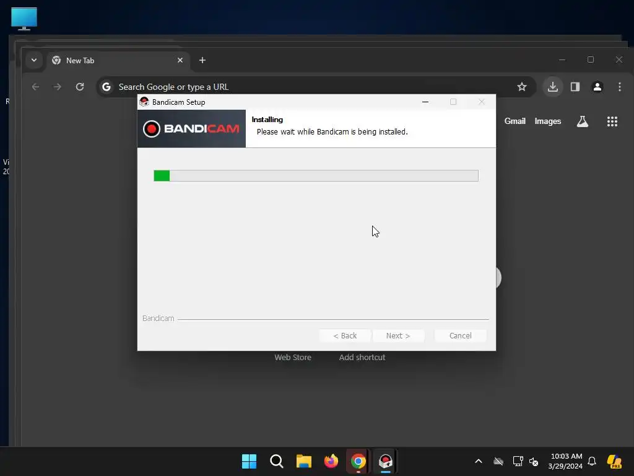
Task: Click the cloud sync tray icon
Action: coord(498,461)
